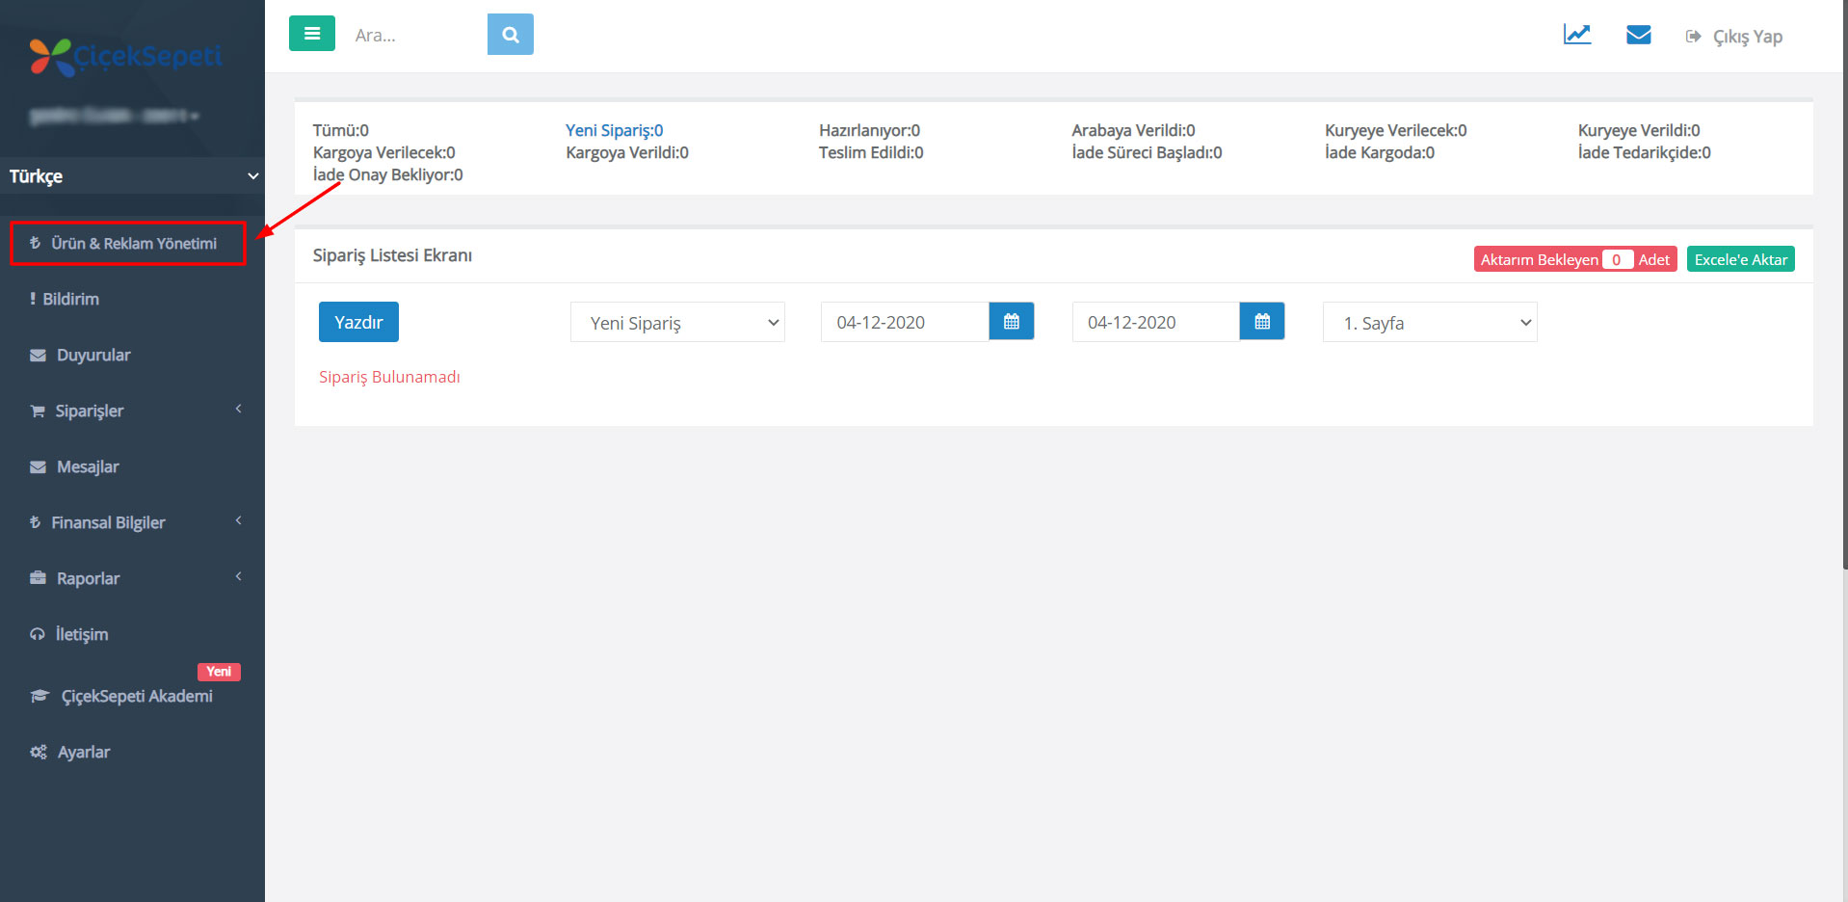Click the blue search magnifier button
This screenshot has height=902, width=1848.
point(511,35)
